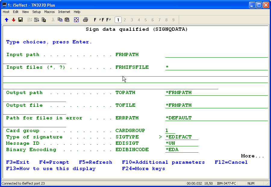This screenshot has height=187, width=271.
Task: Click the single large F font icon
Action: [95, 20]
